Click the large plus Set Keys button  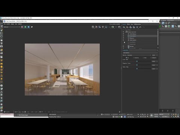click(x=151, y=115)
